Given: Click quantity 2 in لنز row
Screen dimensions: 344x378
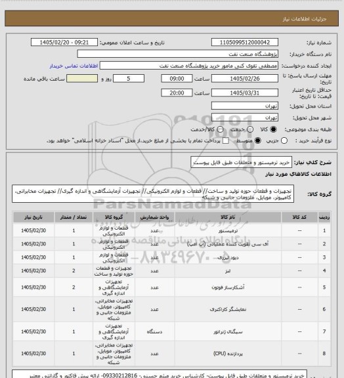Looking at the screenshot, I should (x=74, y=271).
